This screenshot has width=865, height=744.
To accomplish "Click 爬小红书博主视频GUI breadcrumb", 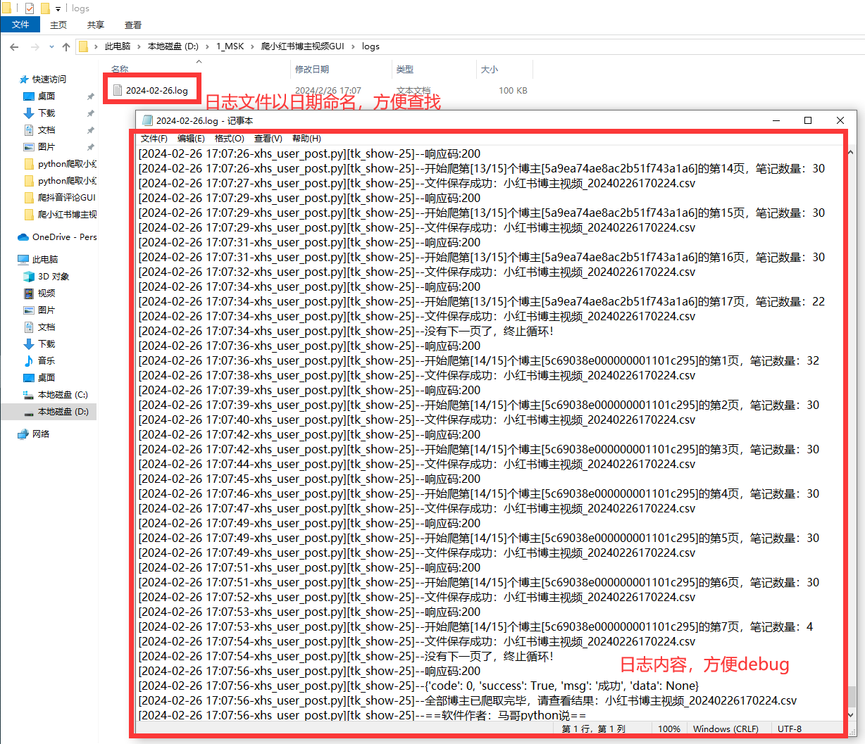I will [x=302, y=46].
